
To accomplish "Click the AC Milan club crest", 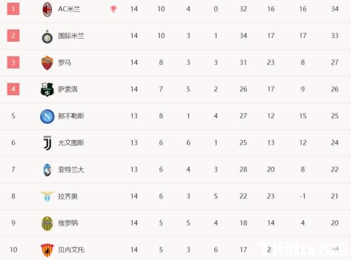I will [x=47, y=9].
